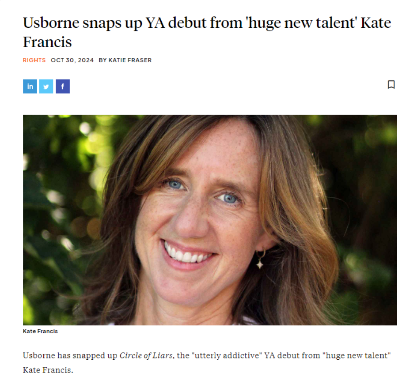The image size is (410, 384).
Task: Click "utterly addictive" in the article body
Action: tap(227, 355)
